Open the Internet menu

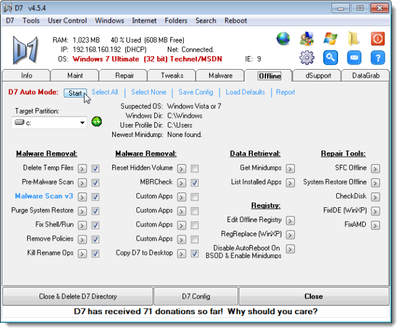pos(144,20)
